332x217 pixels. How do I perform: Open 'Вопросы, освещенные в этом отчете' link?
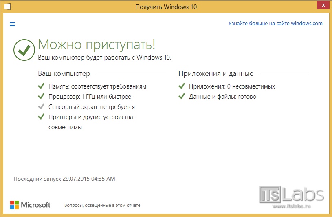102,205
